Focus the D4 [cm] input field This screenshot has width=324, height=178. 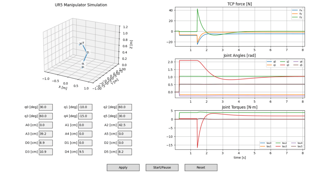(x=85, y=152)
